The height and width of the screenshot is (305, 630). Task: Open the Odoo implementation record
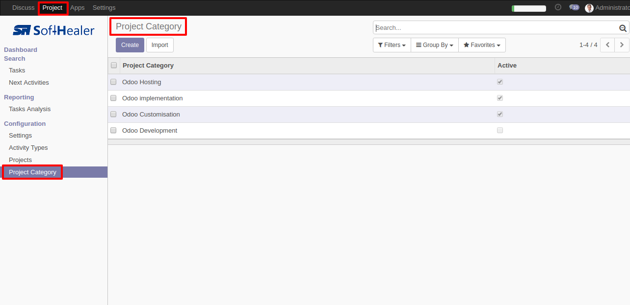tap(153, 98)
